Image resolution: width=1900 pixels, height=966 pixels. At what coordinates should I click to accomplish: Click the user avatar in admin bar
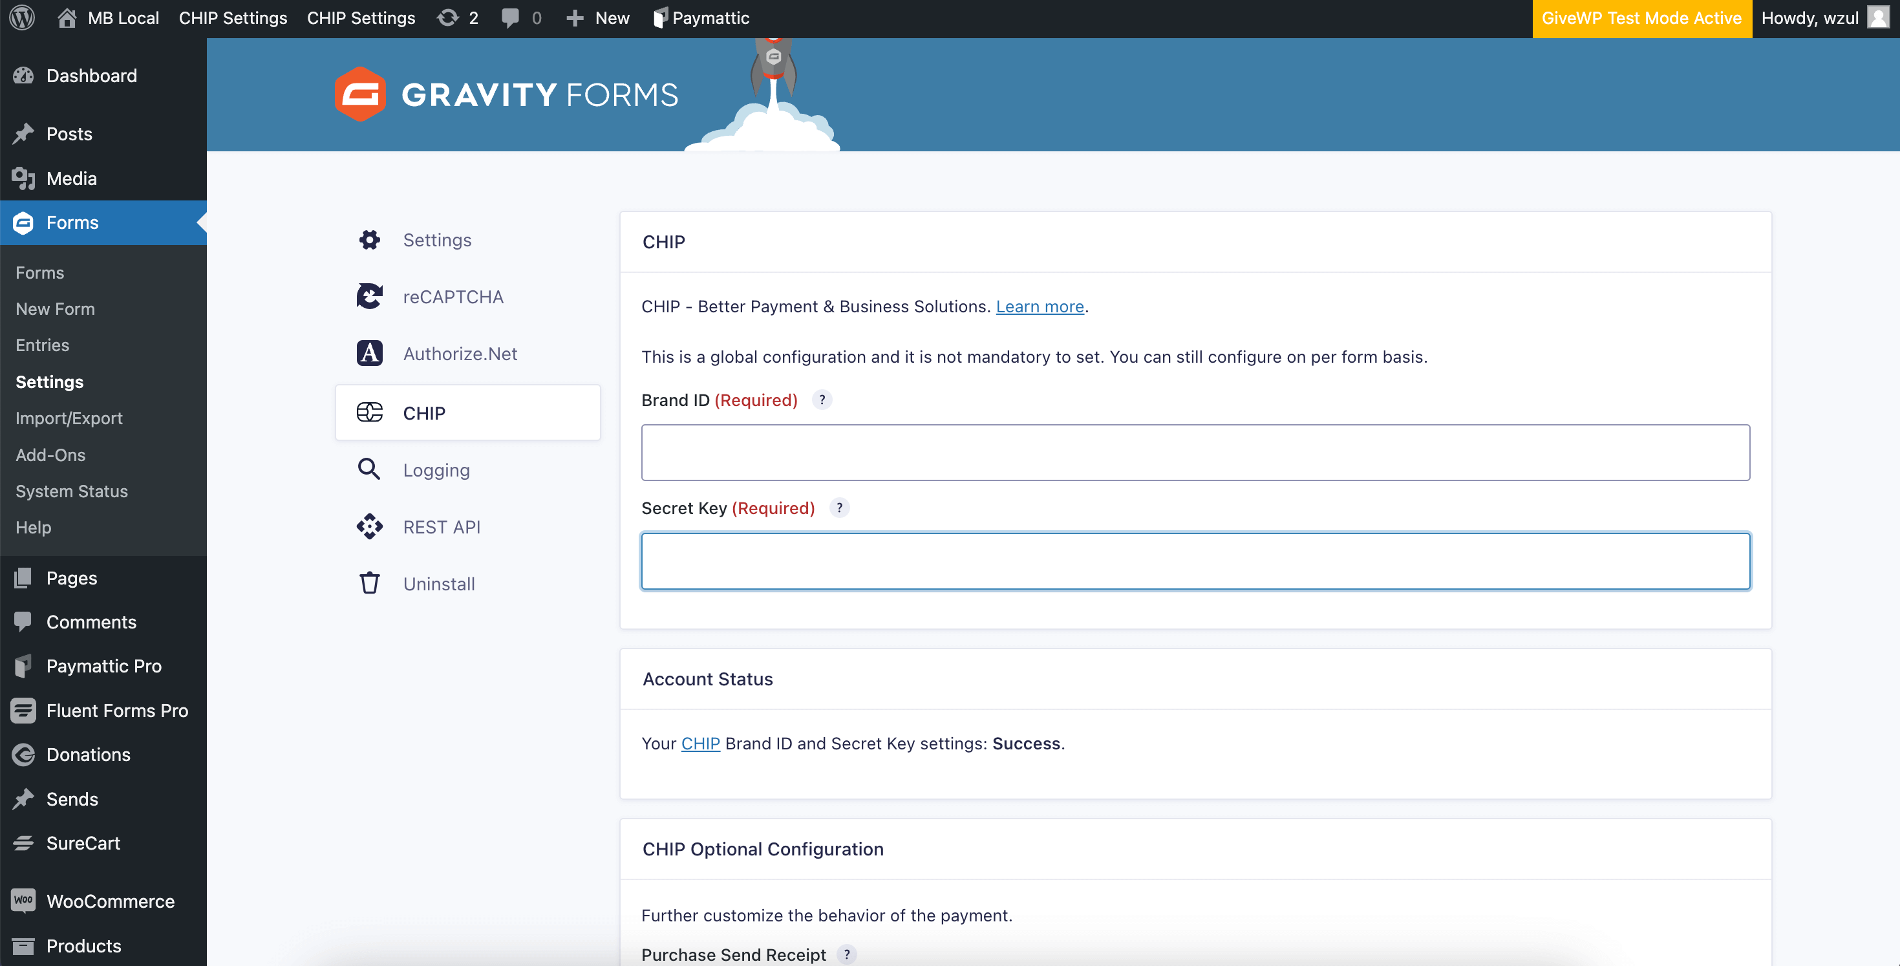(1877, 17)
